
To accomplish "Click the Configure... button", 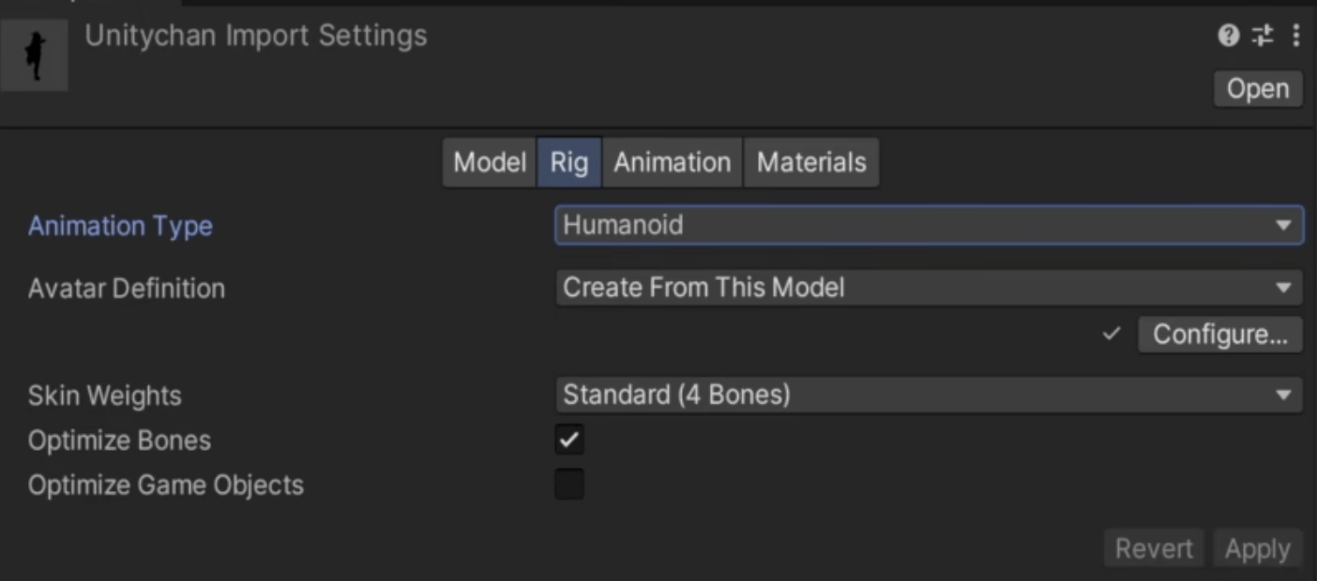I will 1219,335.
